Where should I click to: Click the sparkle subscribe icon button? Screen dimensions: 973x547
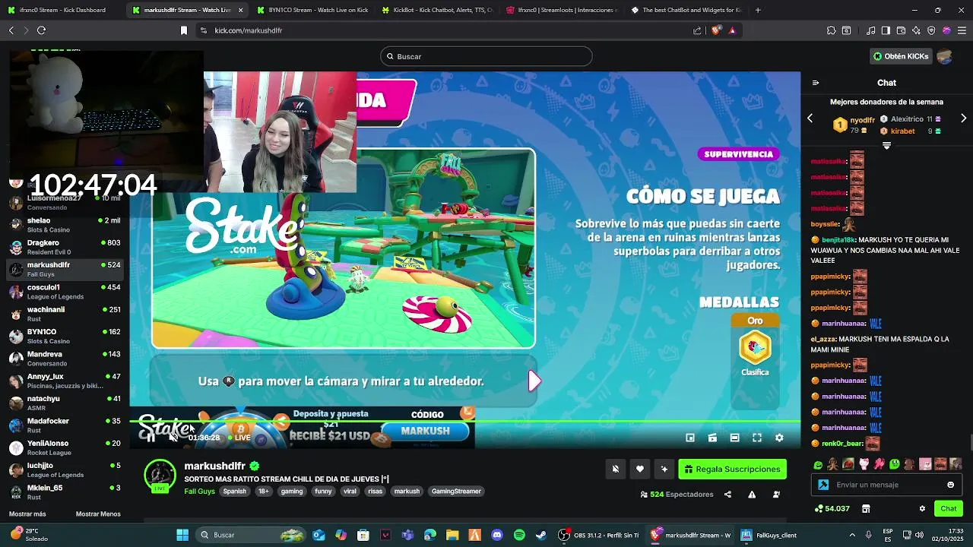[664, 470]
